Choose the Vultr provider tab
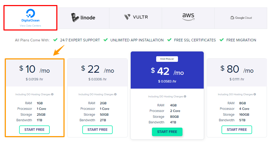Viewport: 272px width, 143px height. click(x=136, y=18)
